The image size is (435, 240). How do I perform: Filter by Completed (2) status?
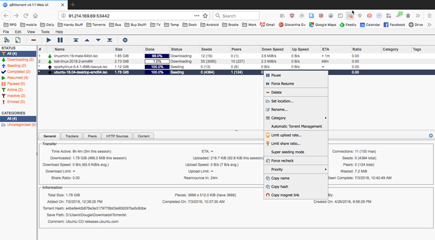click(18, 72)
